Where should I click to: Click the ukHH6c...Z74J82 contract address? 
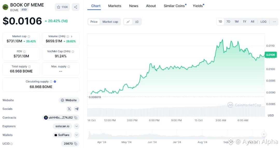[60, 118]
